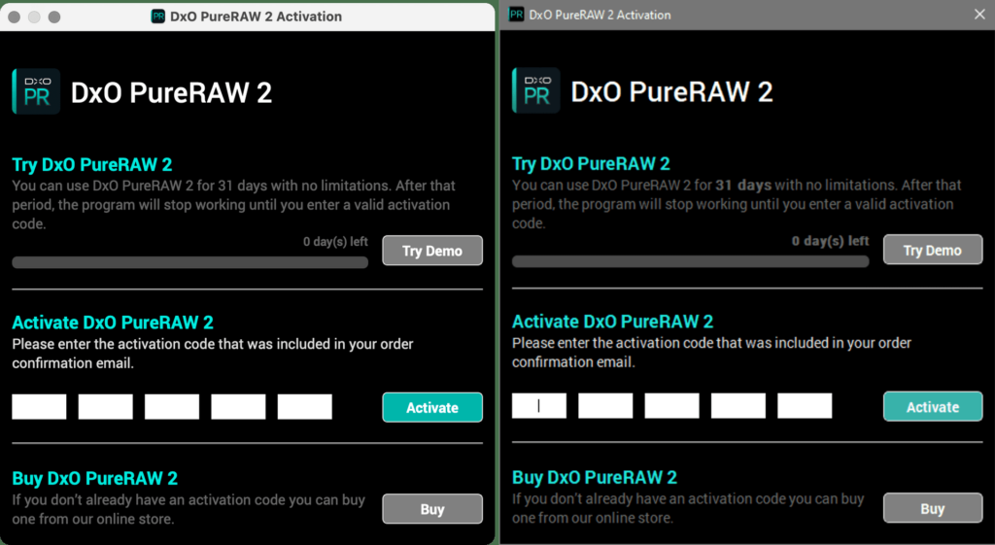Focus first activation code field, right window
The width and height of the screenshot is (995, 545).
539,405
